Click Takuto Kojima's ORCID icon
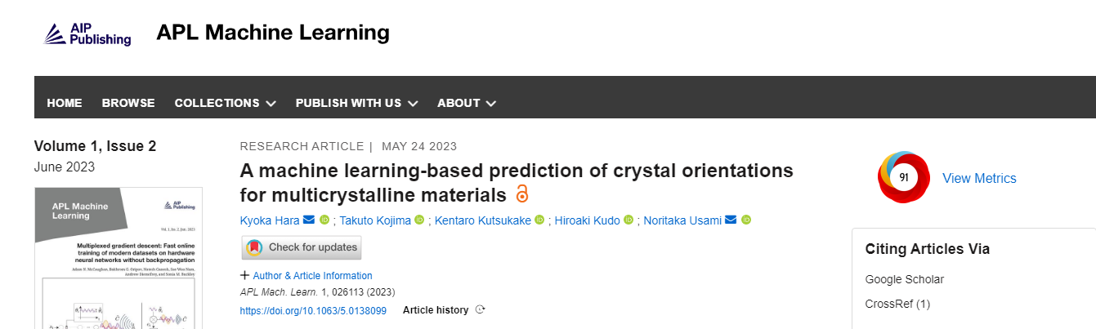Image resolution: width=1096 pixels, height=329 pixels. [419, 220]
